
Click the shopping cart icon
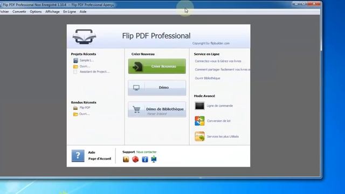pos(136,109)
